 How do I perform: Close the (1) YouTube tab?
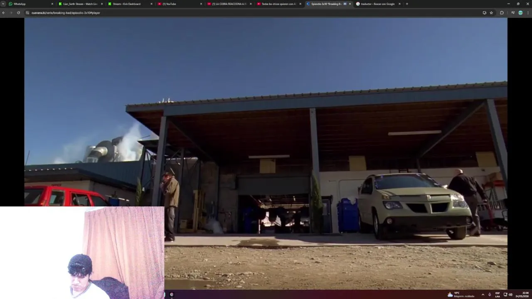click(x=201, y=4)
